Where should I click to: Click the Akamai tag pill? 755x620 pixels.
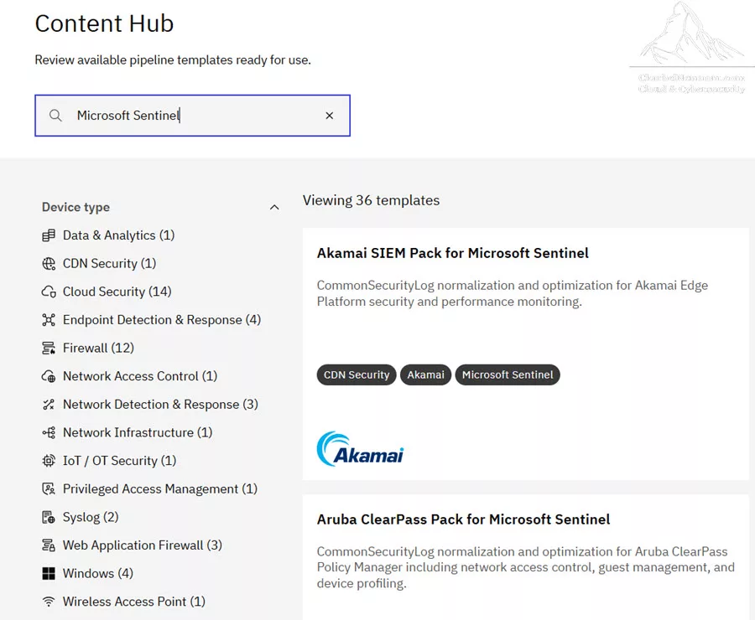[425, 375]
